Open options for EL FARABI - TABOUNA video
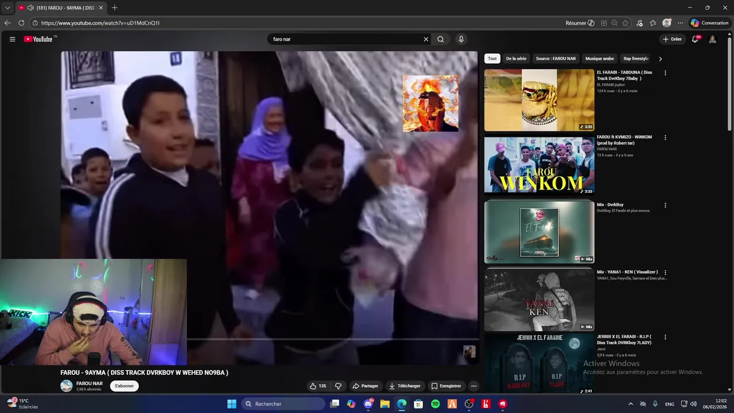Viewport: 734px width, 413px height. (x=665, y=73)
